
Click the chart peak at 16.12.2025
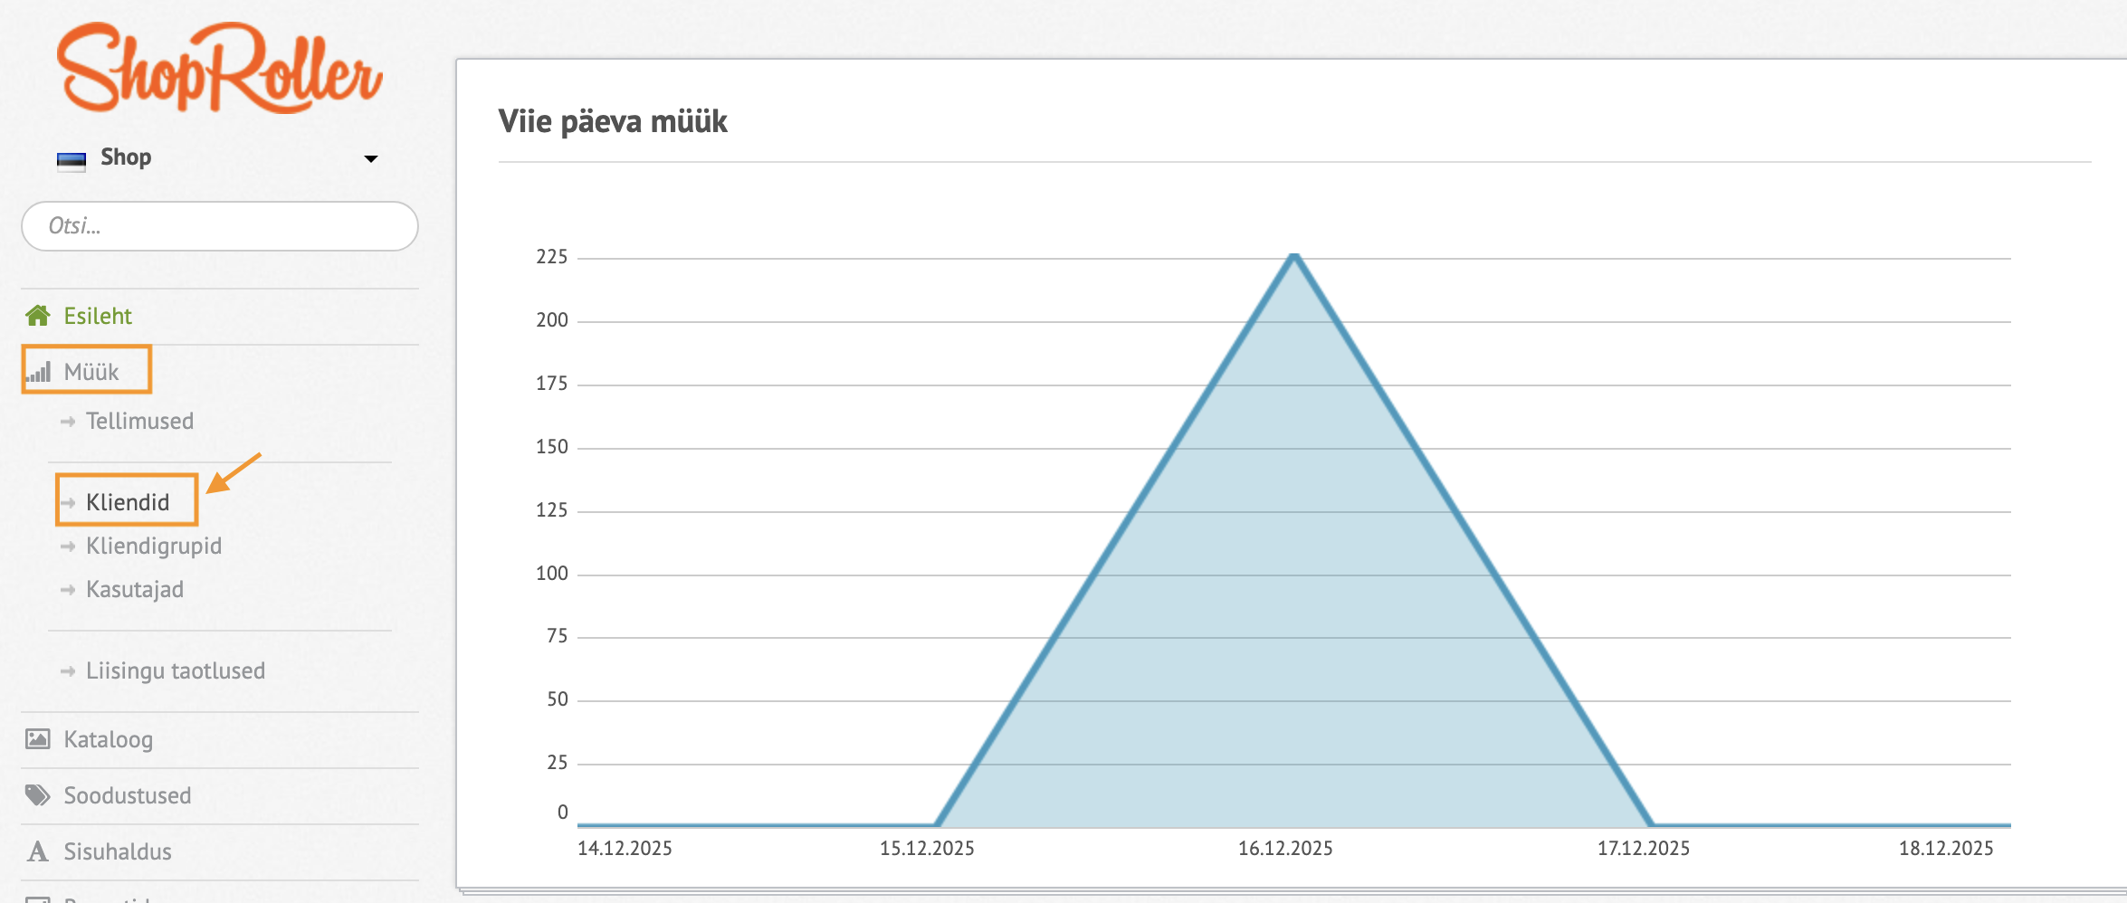click(x=1294, y=257)
